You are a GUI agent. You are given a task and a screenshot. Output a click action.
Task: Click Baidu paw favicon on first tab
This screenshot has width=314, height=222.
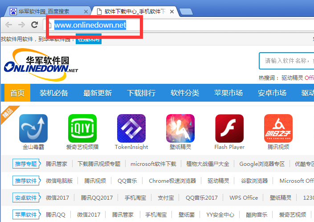coord(13,12)
